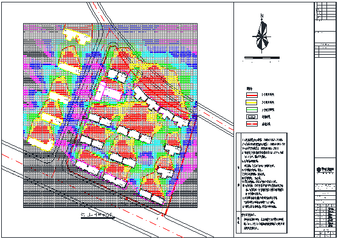Select the red solid line legend swatch
The image size is (338, 239).
click(252, 95)
